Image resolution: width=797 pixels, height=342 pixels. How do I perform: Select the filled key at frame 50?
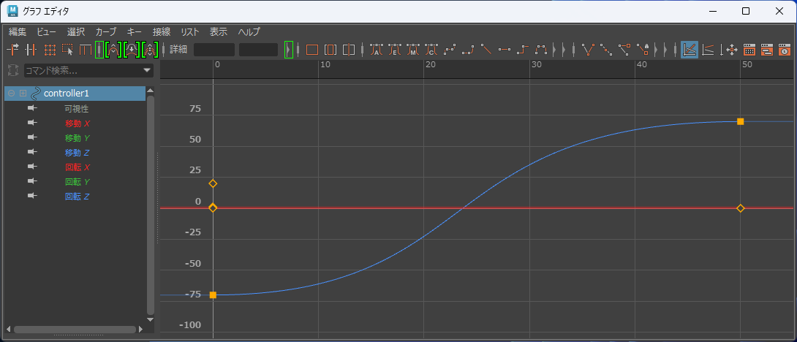click(740, 121)
